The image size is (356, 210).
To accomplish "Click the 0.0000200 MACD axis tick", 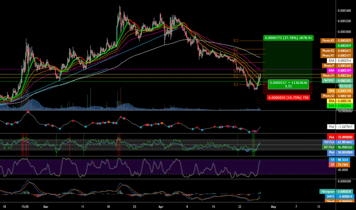I will click(344, 181).
